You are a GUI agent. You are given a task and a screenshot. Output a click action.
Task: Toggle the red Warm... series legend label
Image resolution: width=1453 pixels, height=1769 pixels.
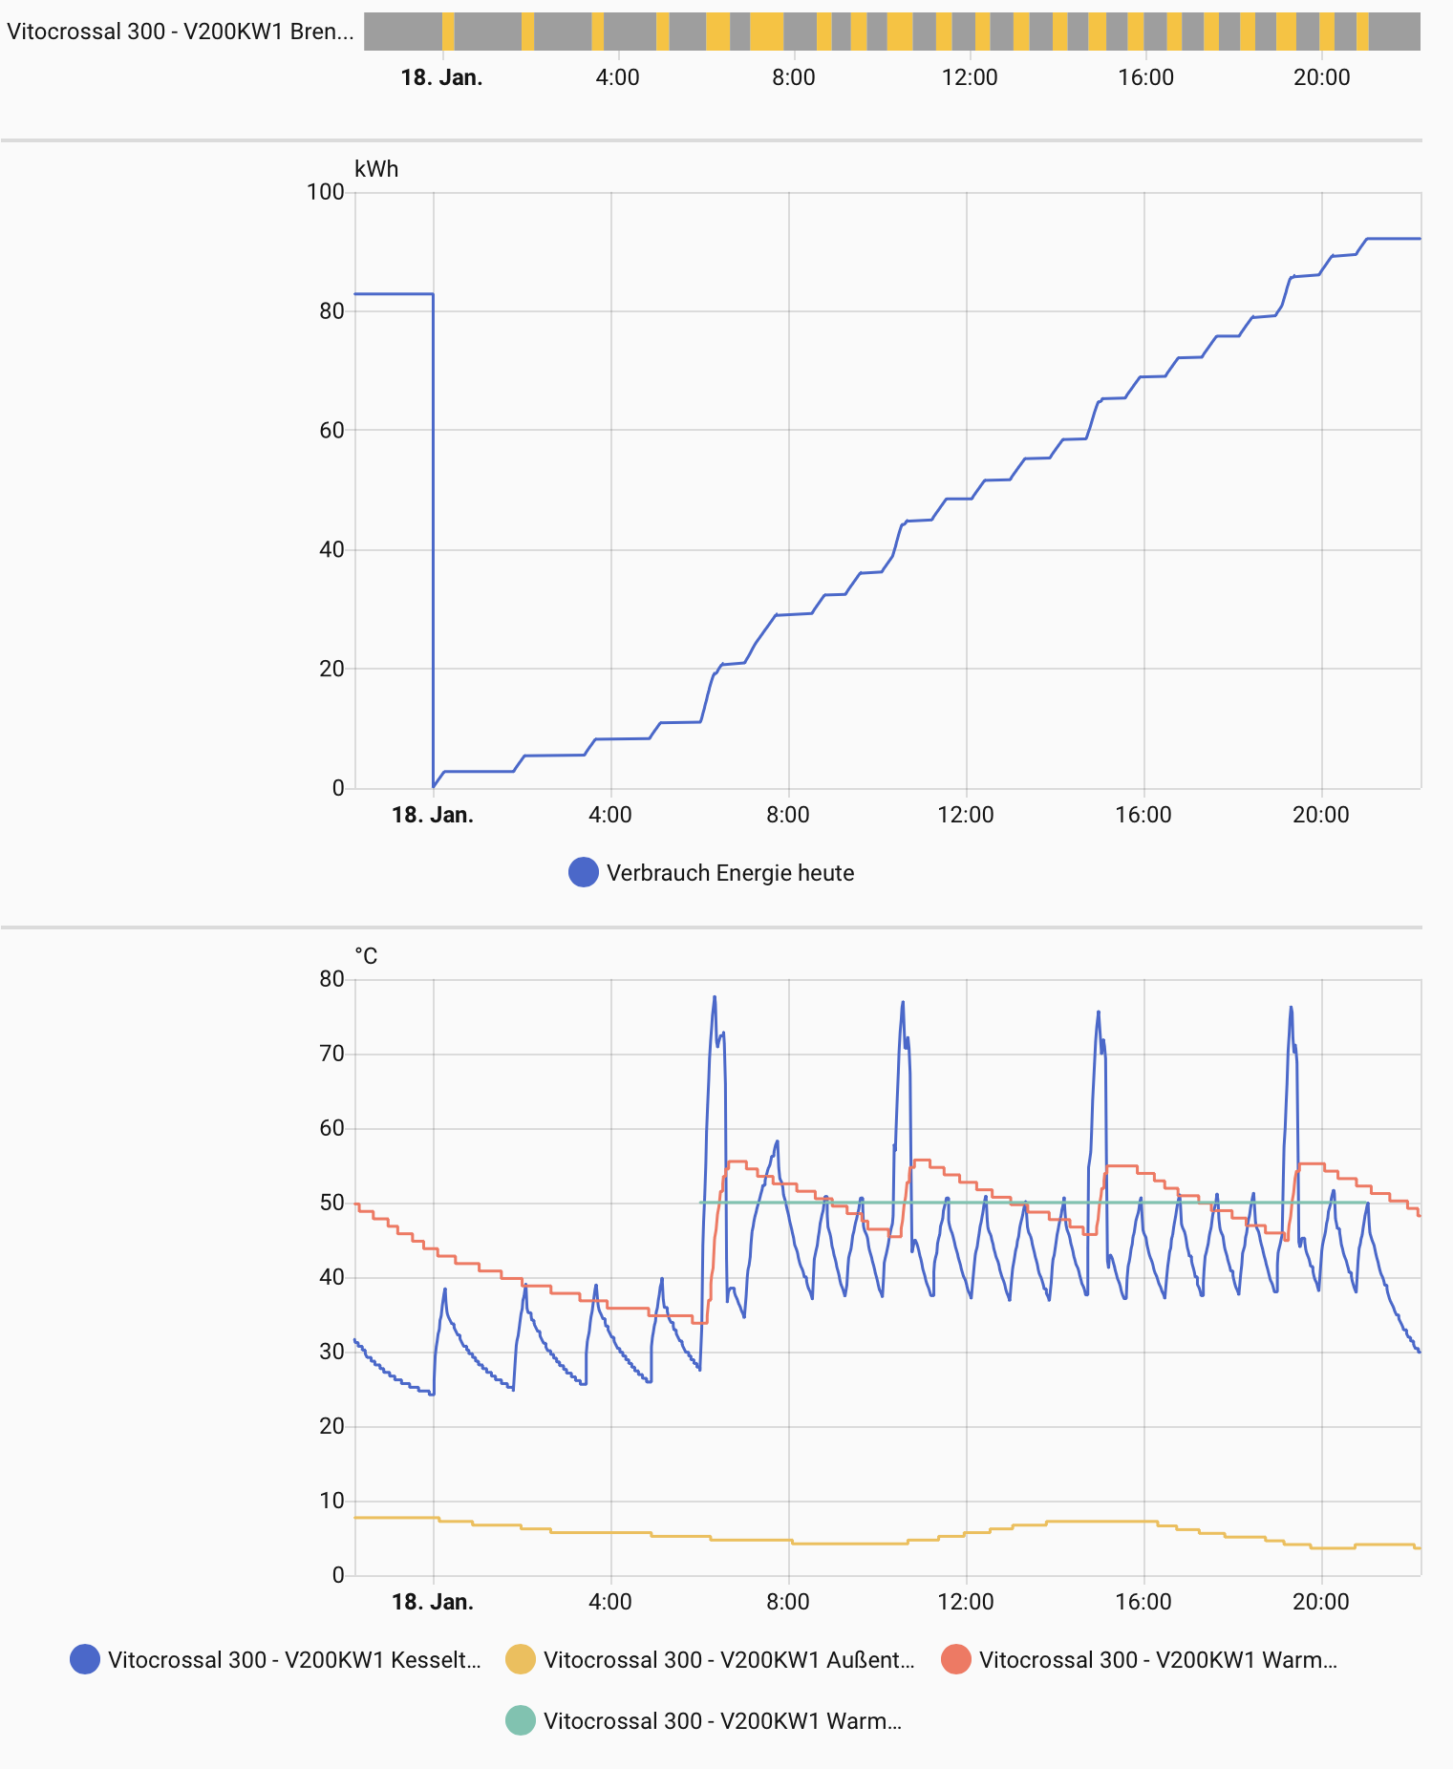1157,1660
